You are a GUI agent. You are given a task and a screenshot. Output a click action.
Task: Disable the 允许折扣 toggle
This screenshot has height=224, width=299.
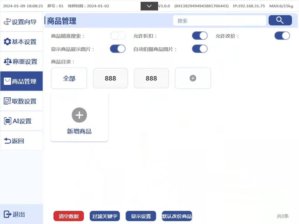(200, 36)
